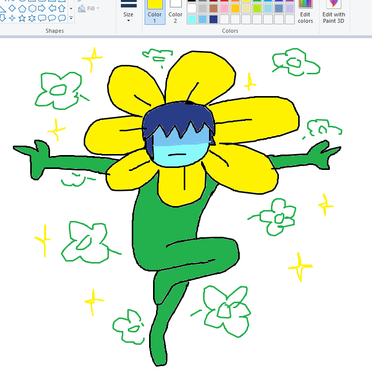Viewport: 372px width, 375px height.
Task: Select the Cloud callout shape
Action: click(62, 18)
